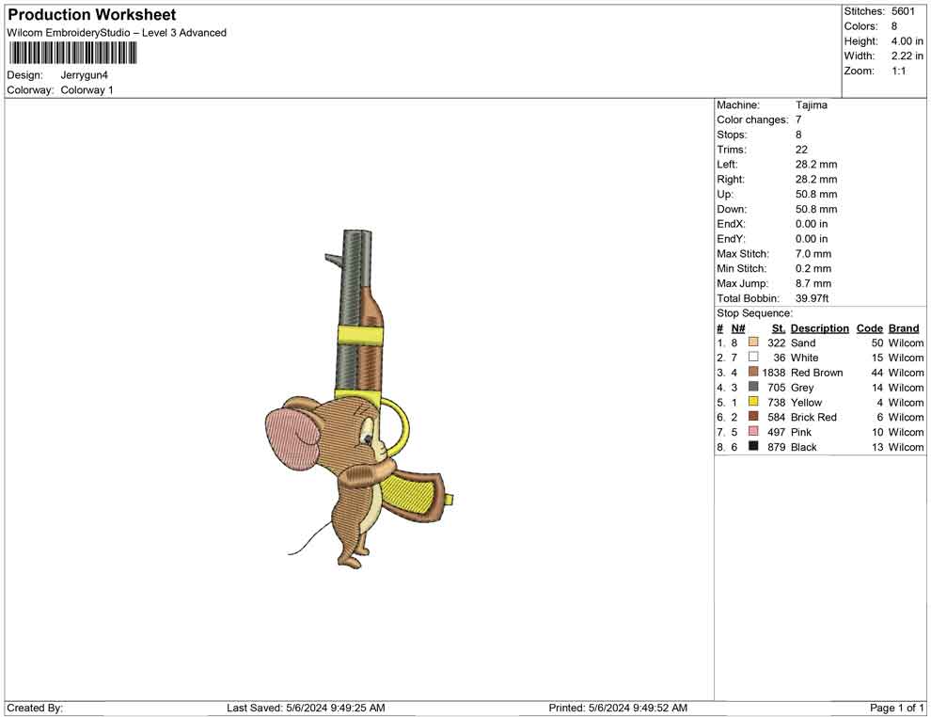The height and width of the screenshot is (717, 931).
Task: Click the White color swatch
Action: (x=753, y=357)
